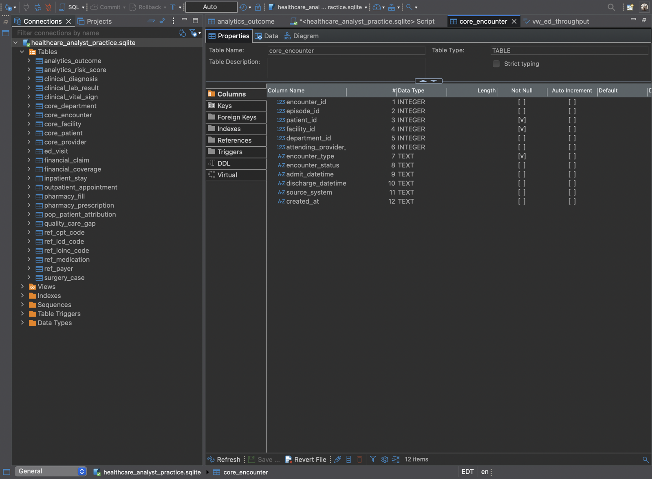Image resolution: width=652 pixels, height=479 pixels.
Task: Click the New Connection plug icon
Action: click(x=8, y=7)
